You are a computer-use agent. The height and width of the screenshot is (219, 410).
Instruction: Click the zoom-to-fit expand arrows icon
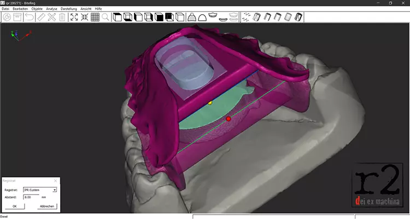[74, 17]
